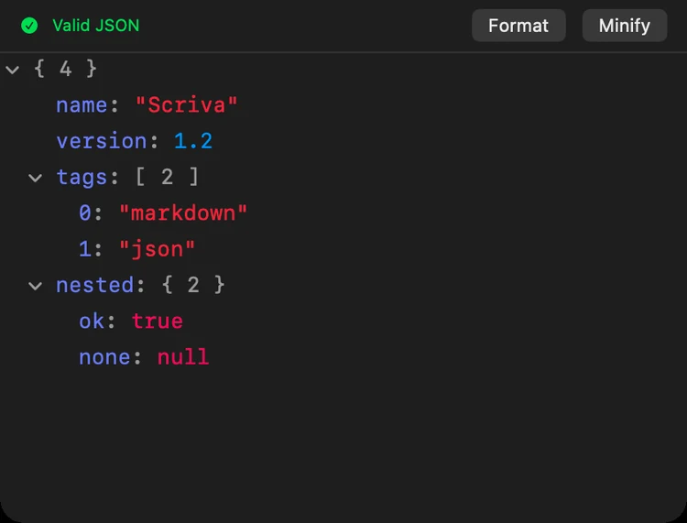This screenshot has width=687, height=523.
Task: Select the null value
Action: click(x=183, y=357)
